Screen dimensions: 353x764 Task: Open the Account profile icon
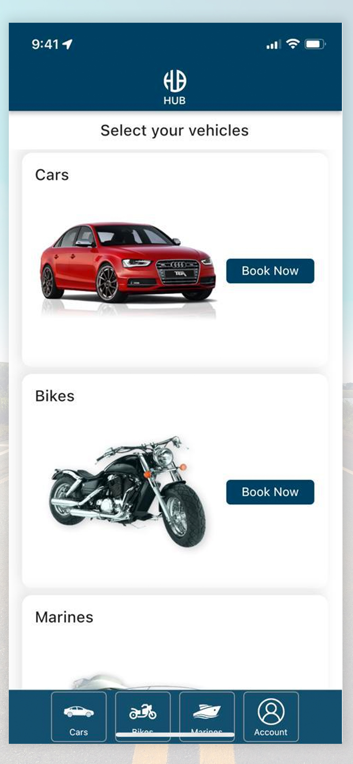click(x=271, y=711)
